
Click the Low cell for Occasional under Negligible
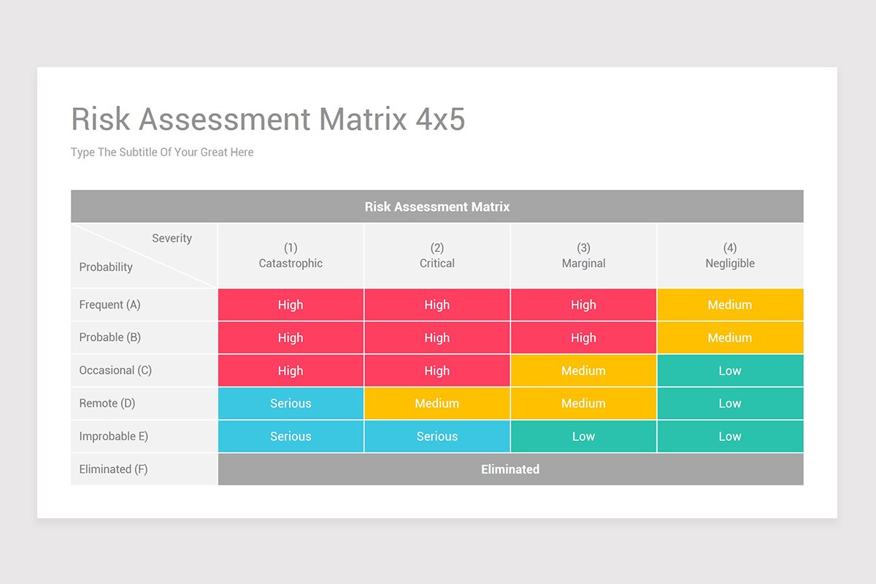pos(730,370)
